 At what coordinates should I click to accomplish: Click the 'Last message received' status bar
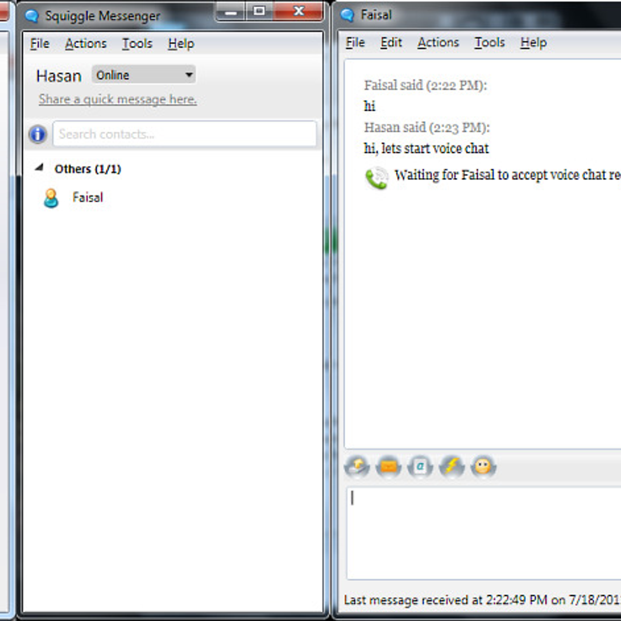tap(482, 600)
